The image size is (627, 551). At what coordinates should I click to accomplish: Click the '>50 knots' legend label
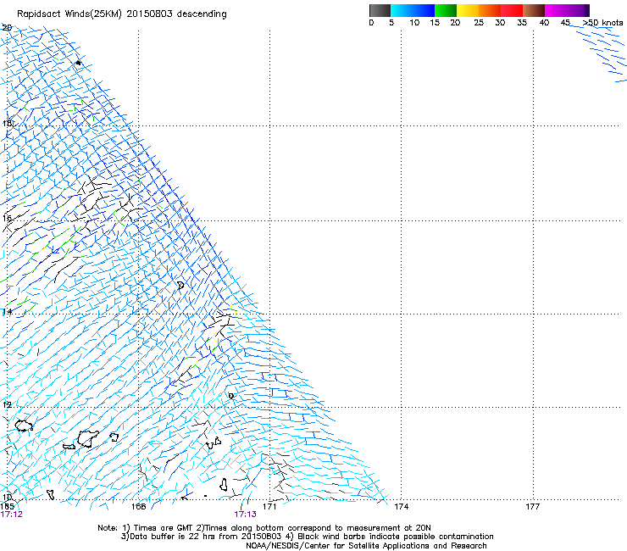click(602, 23)
